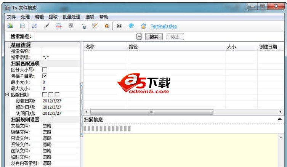The width and height of the screenshot is (287, 167).
Task: Click the browse "..." button for 搜索路径
Action: pos(139,37)
